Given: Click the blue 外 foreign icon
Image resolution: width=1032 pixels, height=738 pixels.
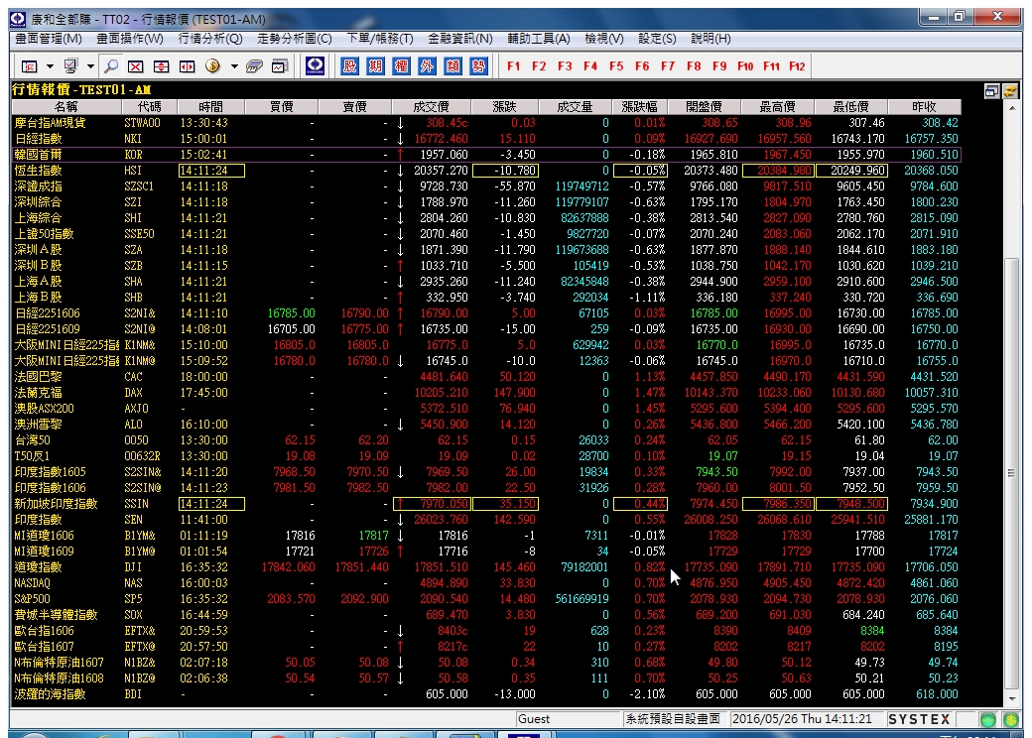Looking at the screenshot, I should [427, 65].
